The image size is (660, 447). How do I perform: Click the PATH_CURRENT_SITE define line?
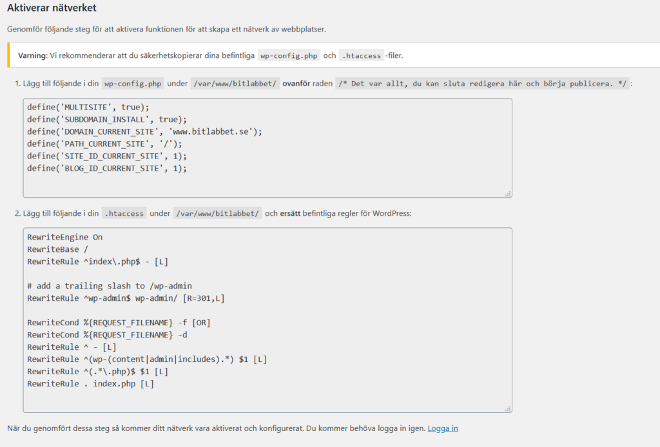tap(104, 144)
